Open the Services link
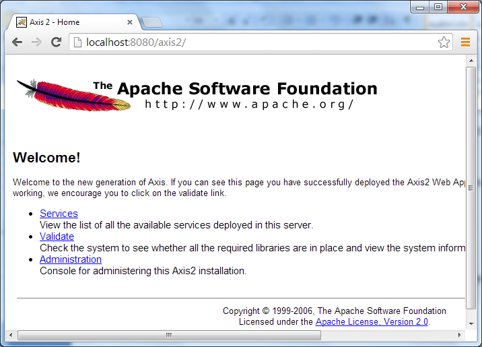Screen dimensions: 482x347 click(59, 214)
